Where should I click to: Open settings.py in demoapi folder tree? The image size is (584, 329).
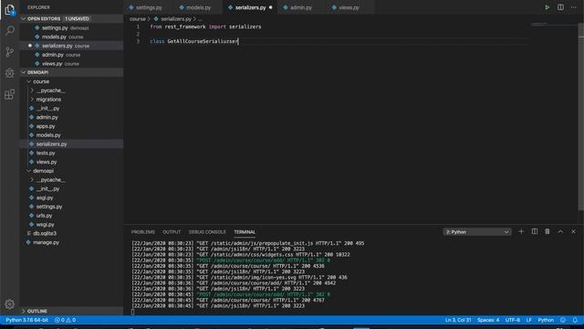tap(71, 207)
